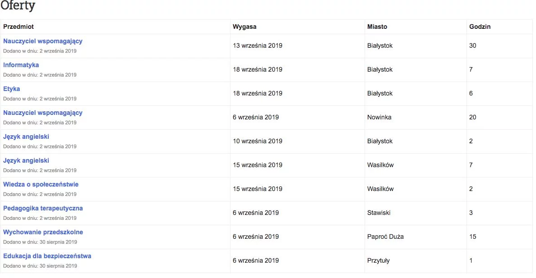Click the Miasto column header

377,27
